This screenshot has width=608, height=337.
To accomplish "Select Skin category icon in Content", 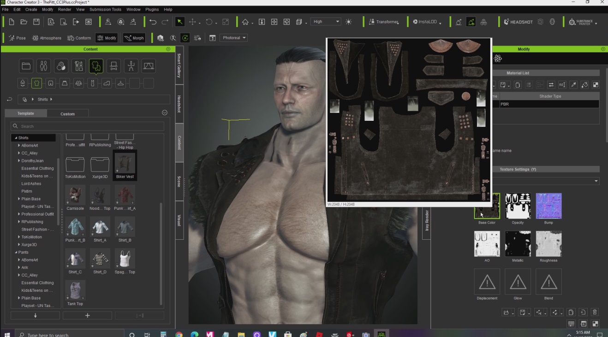I will [61, 66].
